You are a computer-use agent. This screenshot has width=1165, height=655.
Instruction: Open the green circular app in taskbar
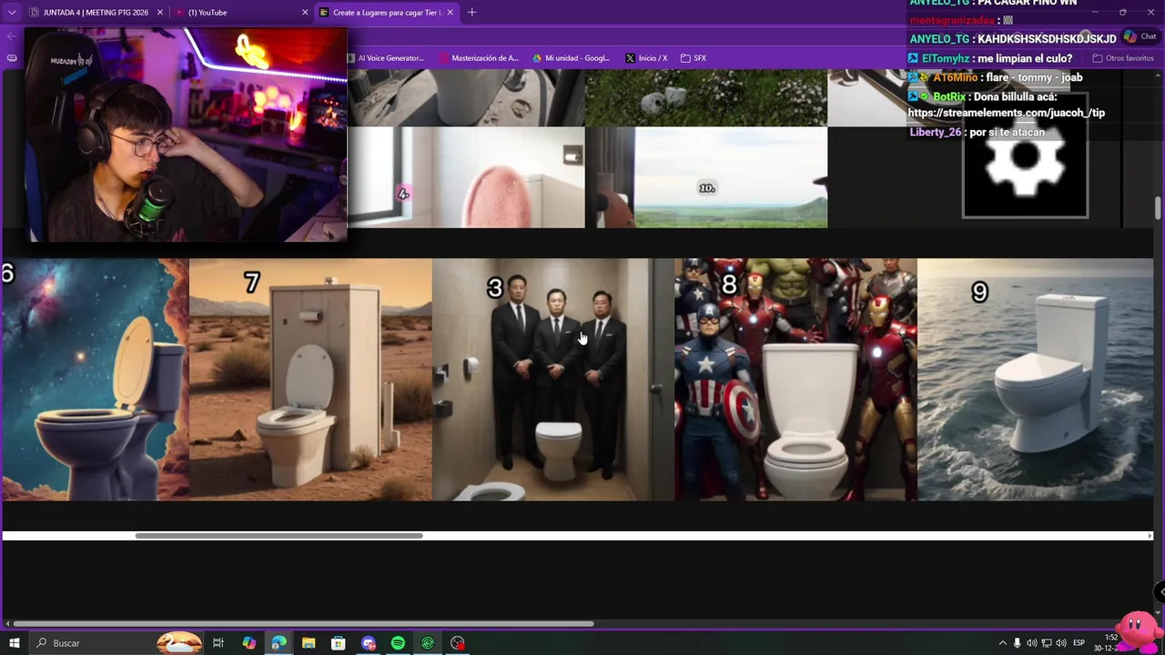coord(428,643)
